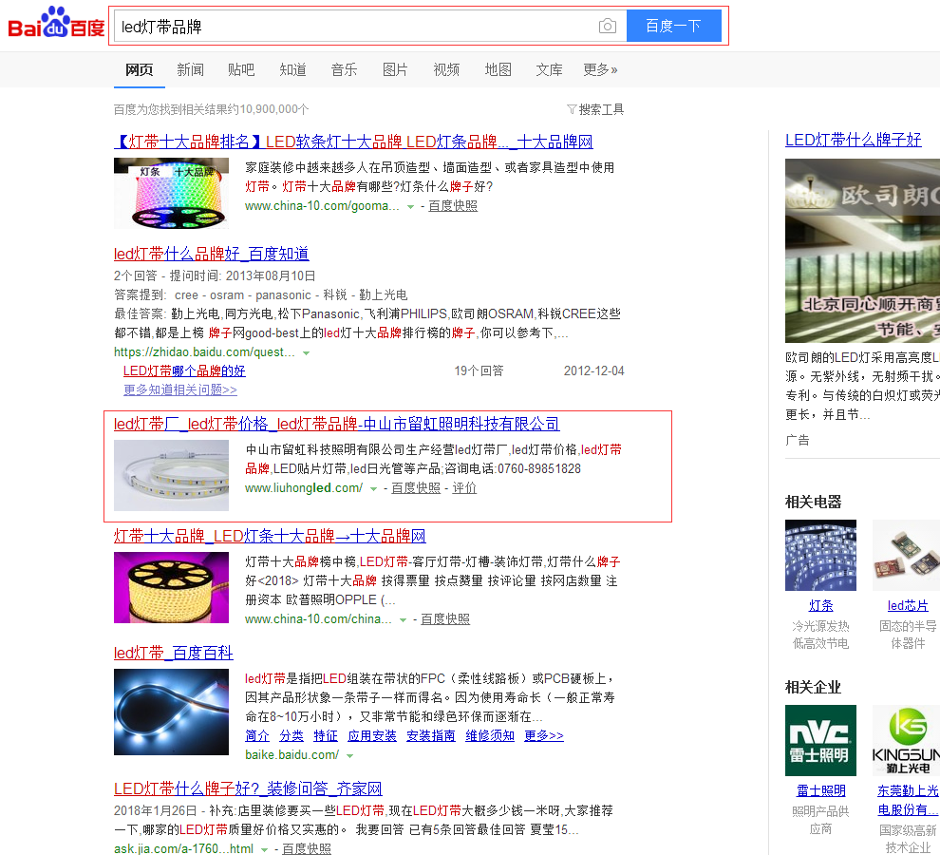Click the 雷士照明 NVC logo

(820, 740)
